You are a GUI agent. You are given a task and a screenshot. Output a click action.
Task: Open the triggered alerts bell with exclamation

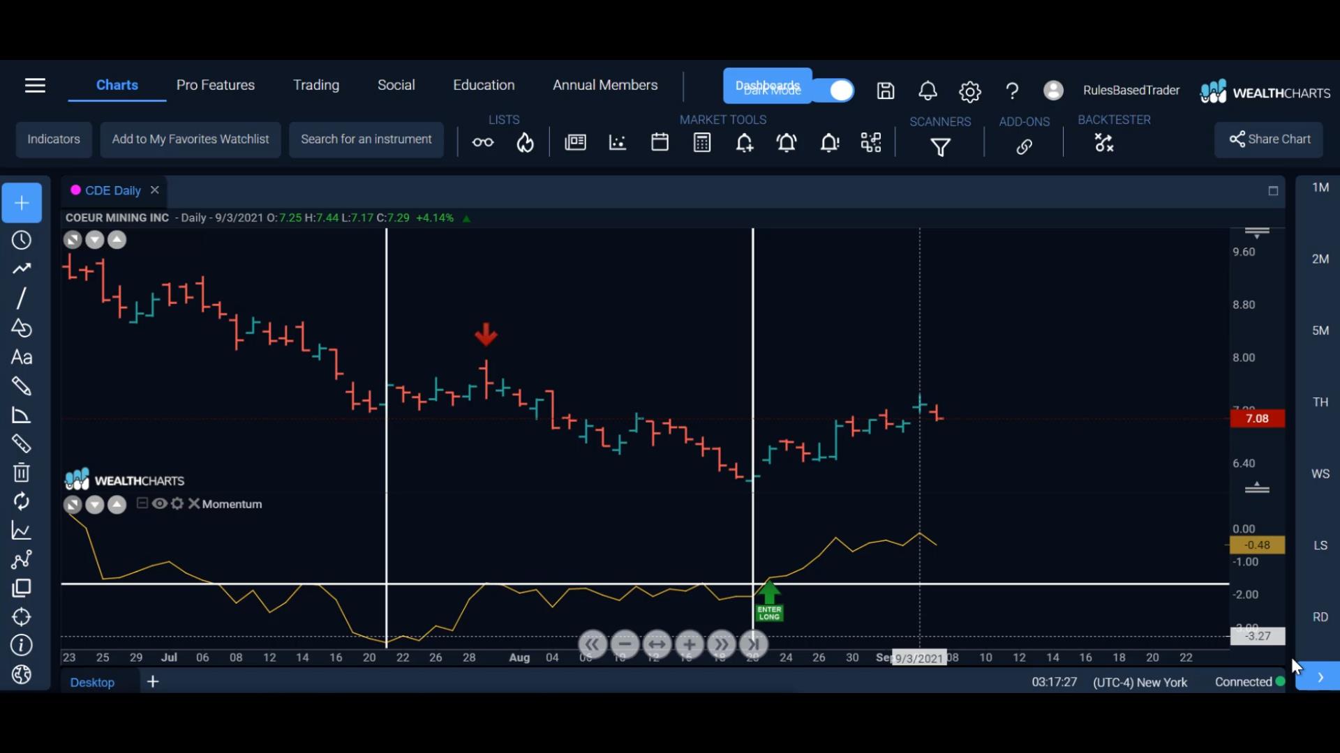click(x=829, y=143)
